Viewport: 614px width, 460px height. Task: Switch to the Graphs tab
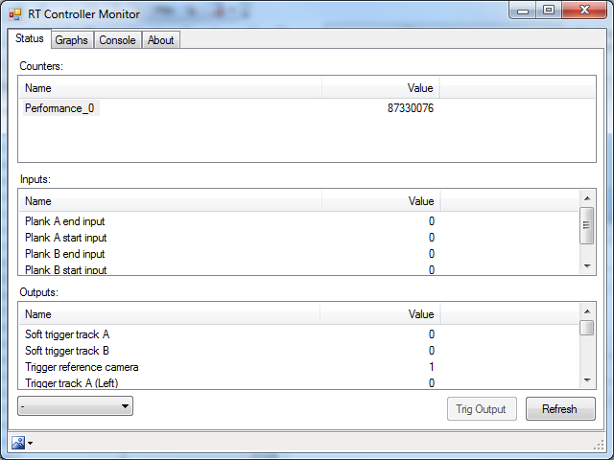click(x=71, y=40)
